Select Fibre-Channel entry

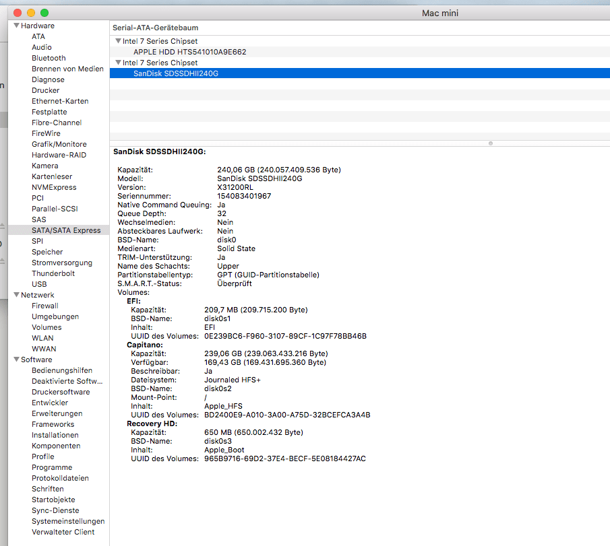click(57, 123)
